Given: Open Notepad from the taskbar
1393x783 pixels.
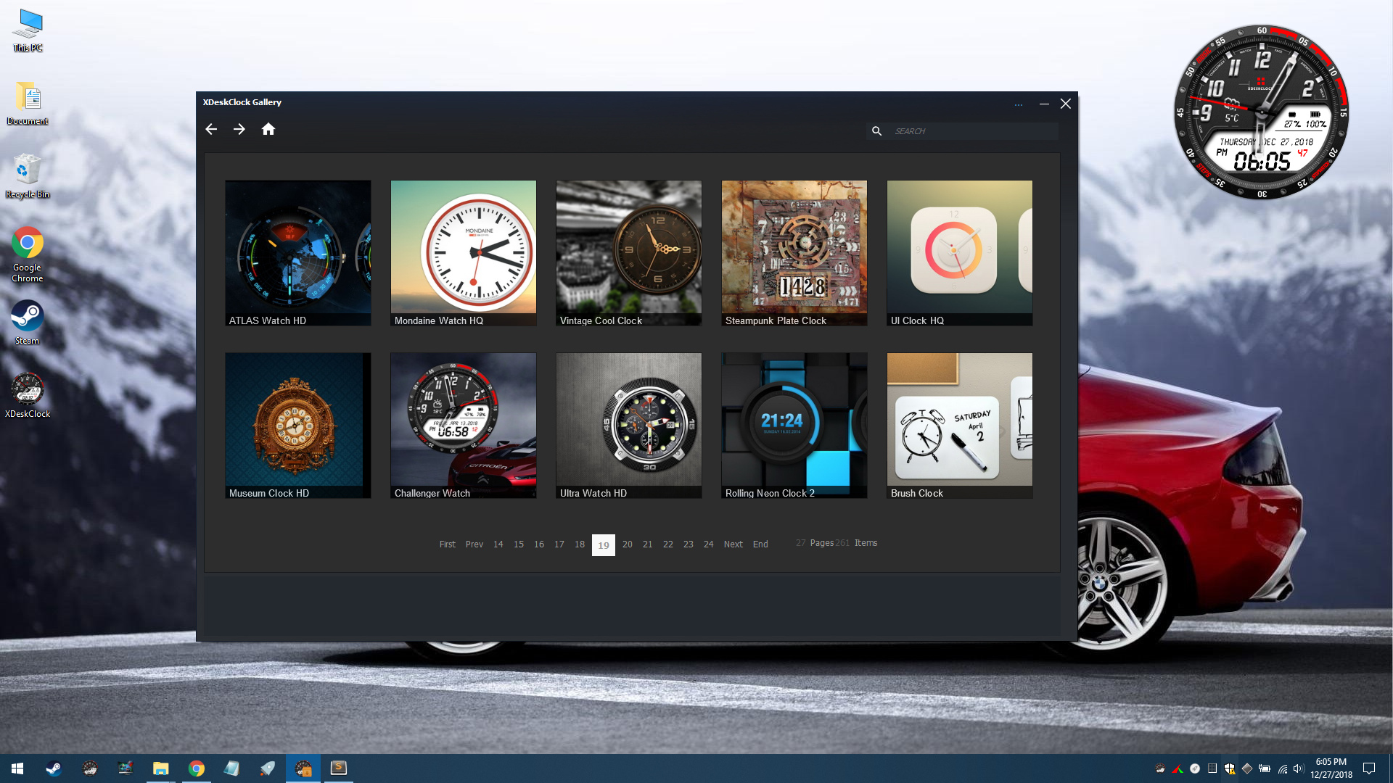Looking at the screenshot, I should pyautogui.click(x=231, y=768).
